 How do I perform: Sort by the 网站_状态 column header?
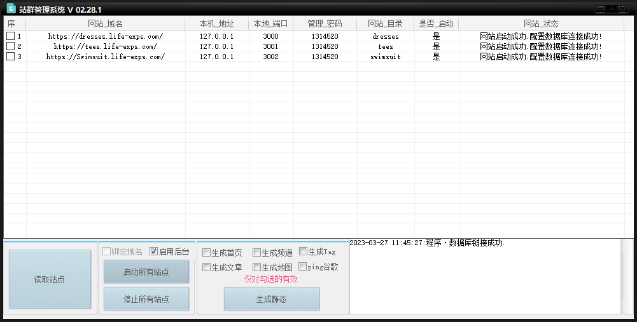click(541, 23)
